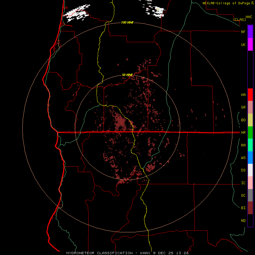Viewport: 255px width, 255px height.
Task: Click the '100 NMI' range ring label
Action: (127, 22)
